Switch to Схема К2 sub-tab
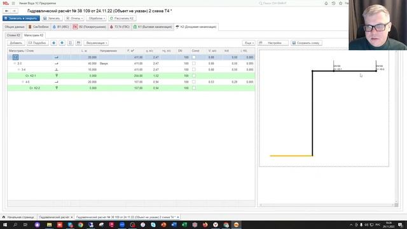The image size is (407, 229). coord(13,36)
